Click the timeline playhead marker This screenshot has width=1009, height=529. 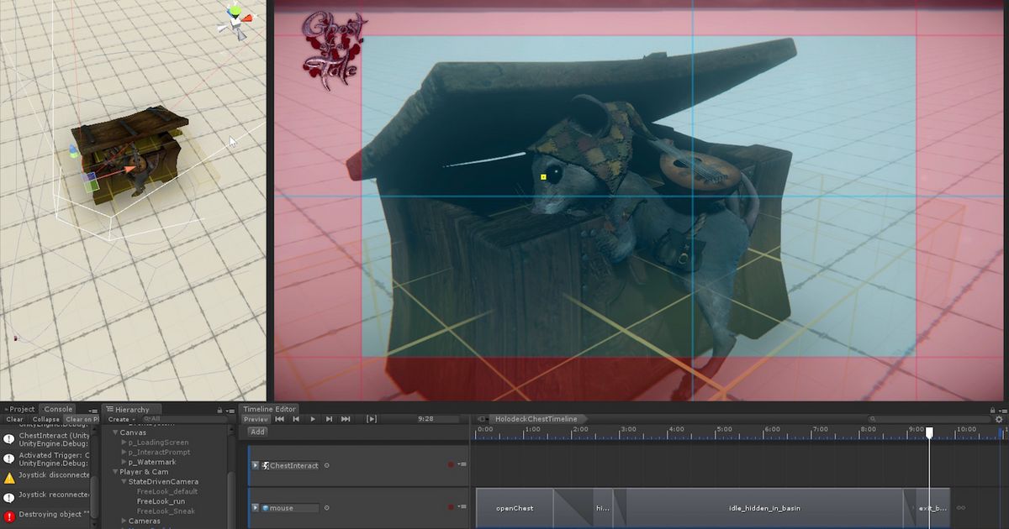point(929,432)
